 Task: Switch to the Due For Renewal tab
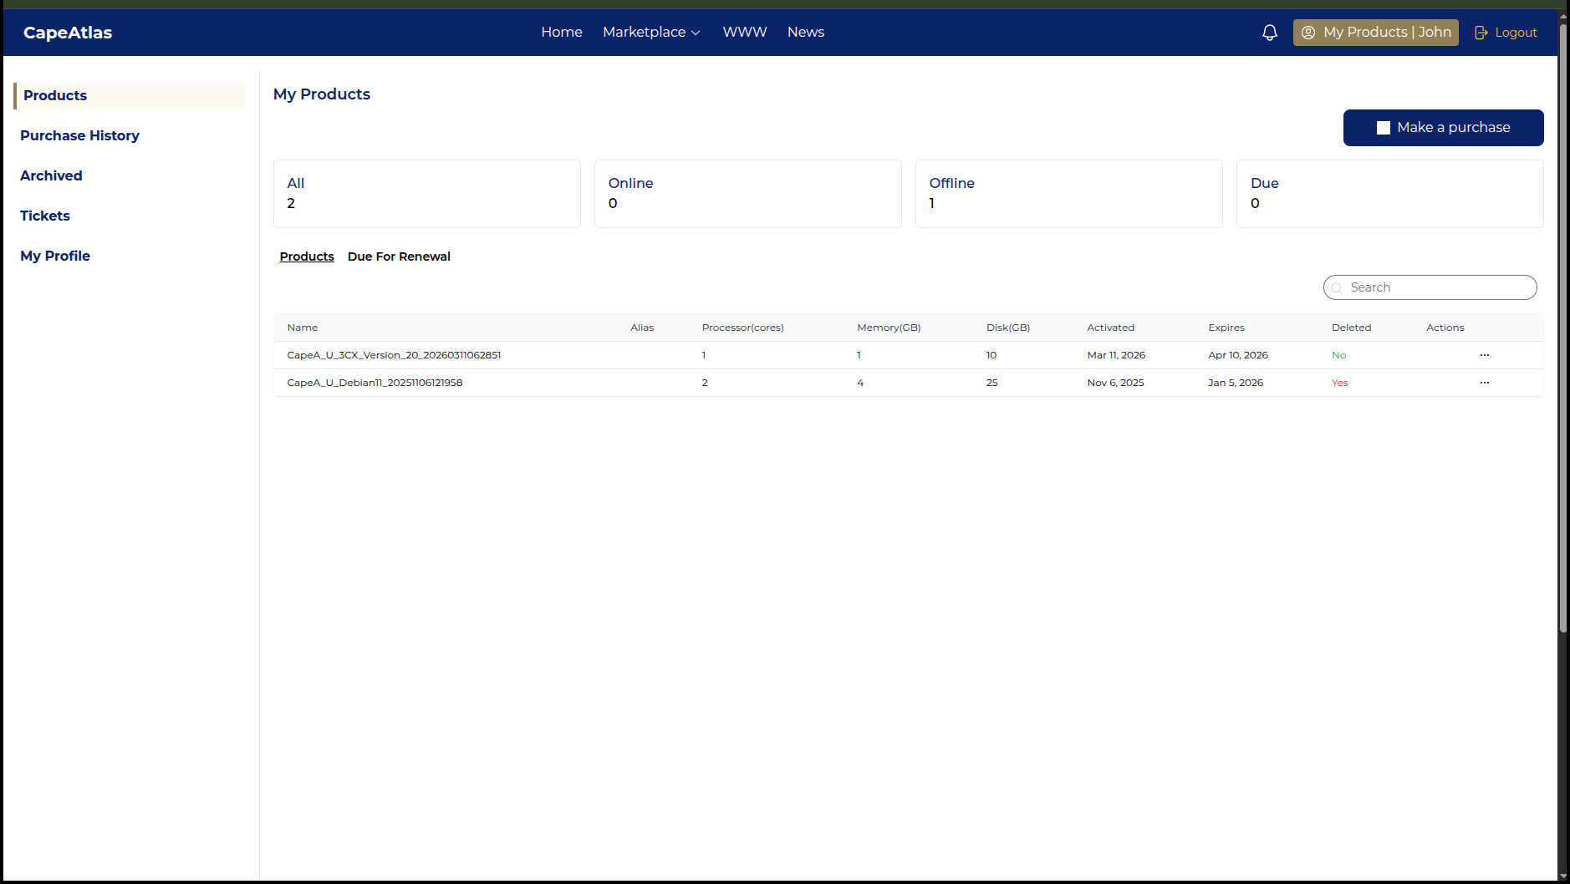coord(399,257)
